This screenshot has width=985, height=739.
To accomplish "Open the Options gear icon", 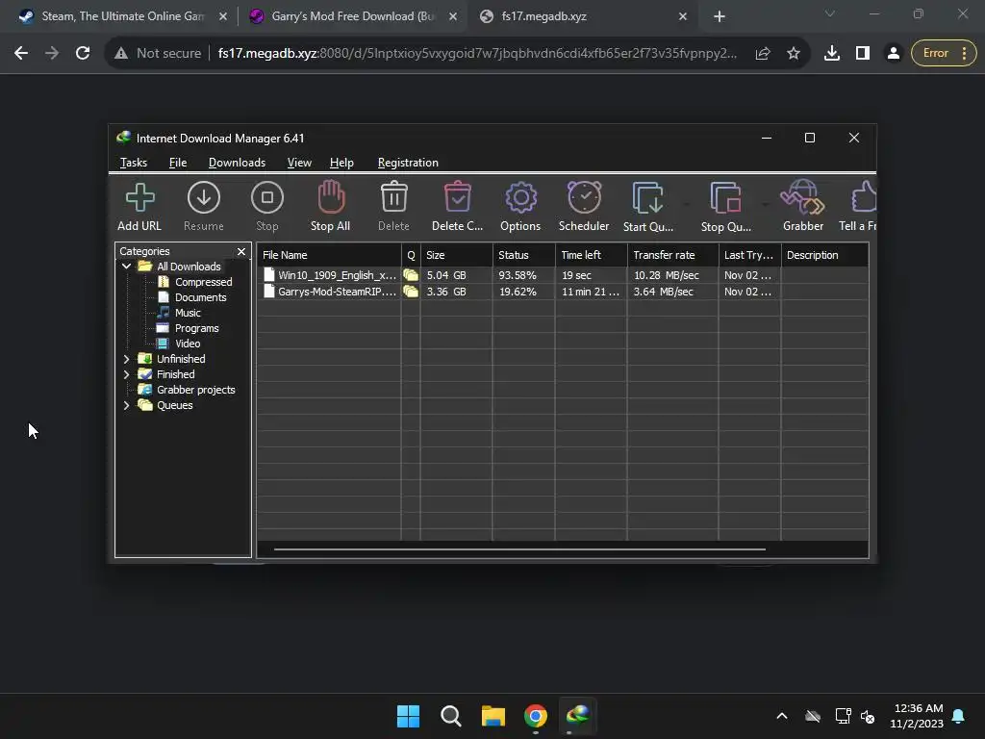I will pyautogui.click(x=520, y=198).
